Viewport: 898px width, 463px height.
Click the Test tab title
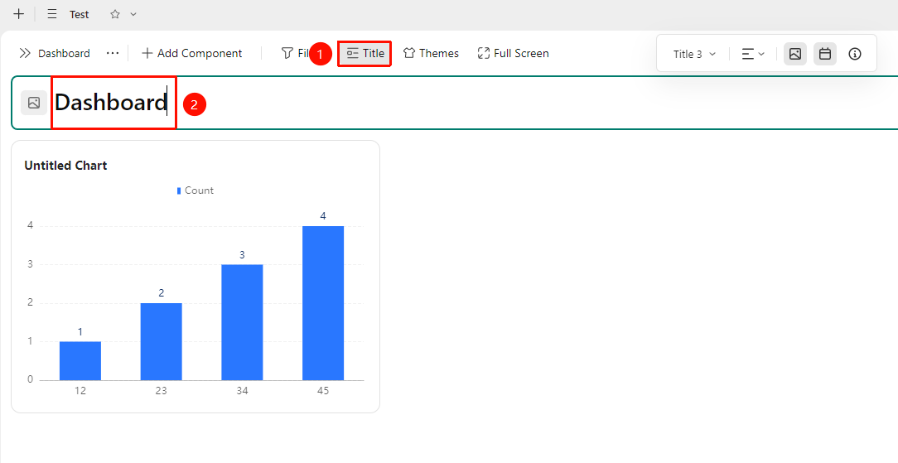pyautogui.click(x=79, y=14)
